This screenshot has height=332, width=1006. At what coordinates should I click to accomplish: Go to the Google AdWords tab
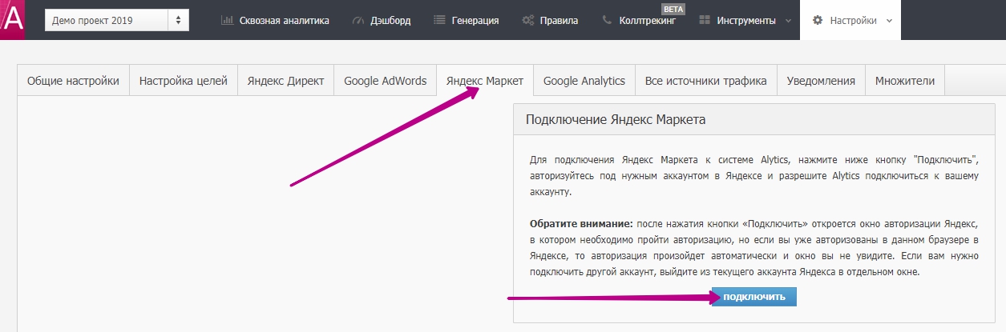[x=385, y=81]
